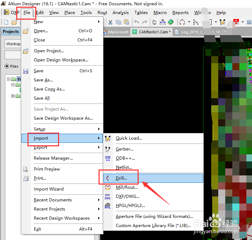
Task: Click the ODB++ import icon
Action: pyautogui.click(x=108, y=159)
